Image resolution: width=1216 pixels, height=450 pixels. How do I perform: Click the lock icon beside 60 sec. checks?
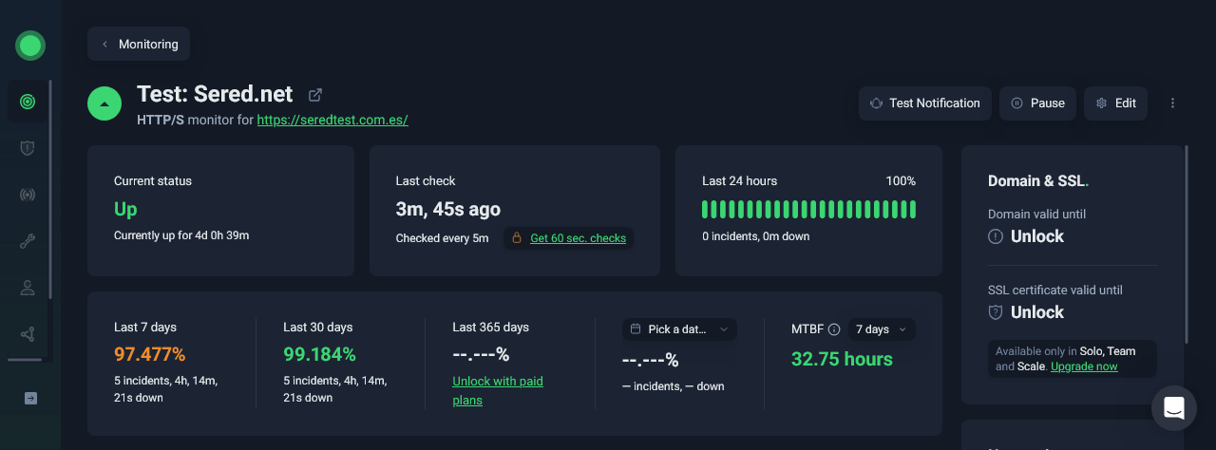[x=517, y=238]
